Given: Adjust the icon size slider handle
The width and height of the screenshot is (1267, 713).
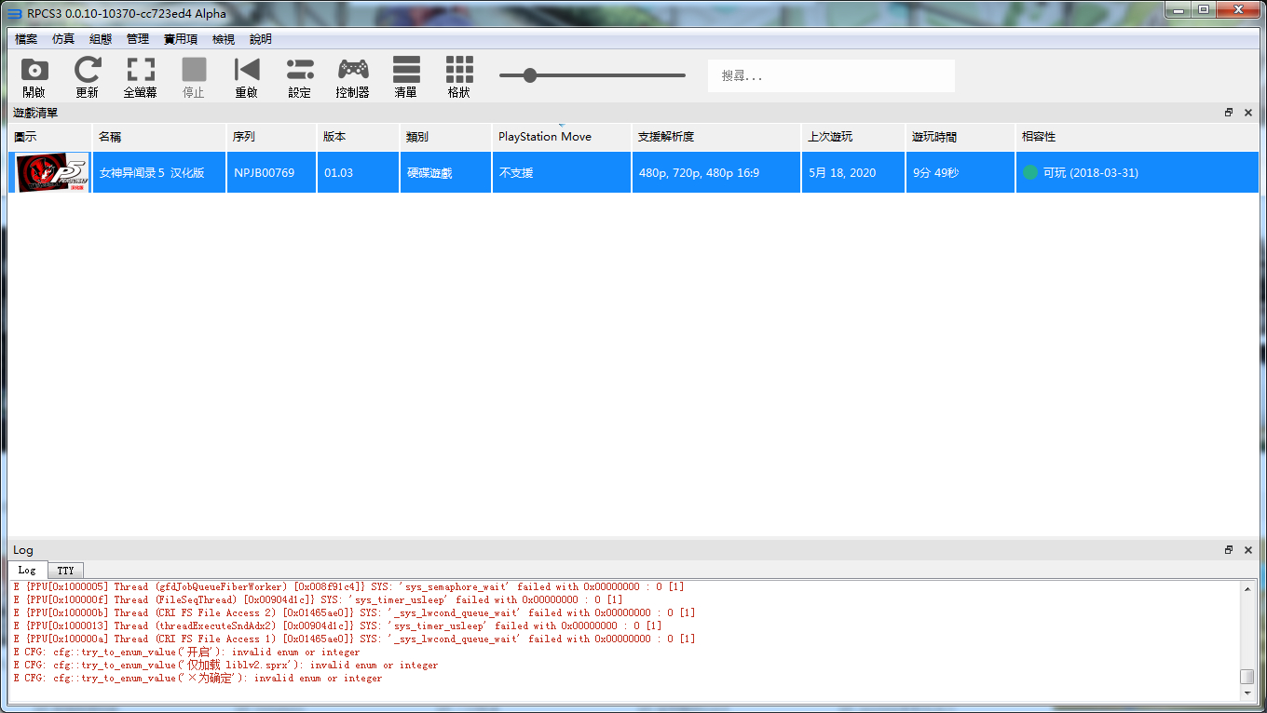Looking at the screenshot, I should click(x=530, y=75).
